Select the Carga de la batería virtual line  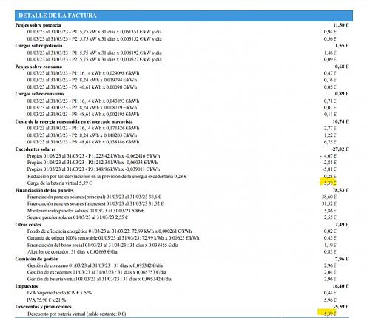(x=59, y=183)
